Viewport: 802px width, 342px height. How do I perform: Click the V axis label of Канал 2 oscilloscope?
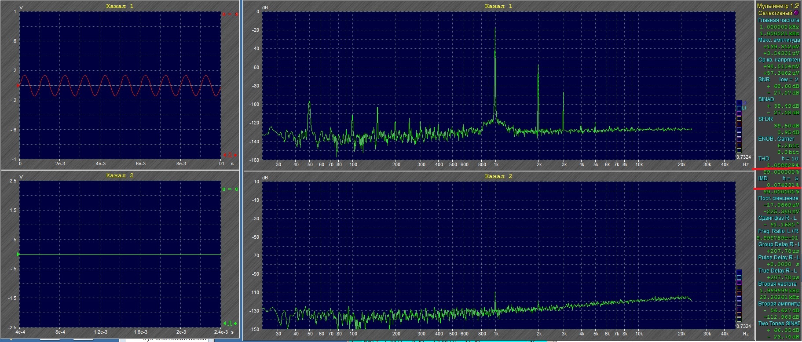(21, 177)
